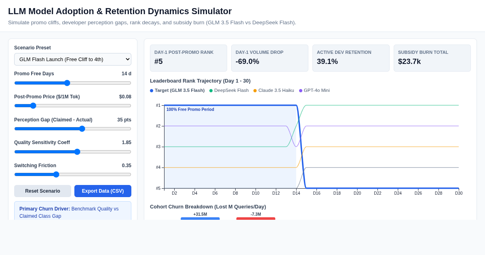
Task: Click the '$0.08' post-promo price value
Action: (x=125, y=97)
